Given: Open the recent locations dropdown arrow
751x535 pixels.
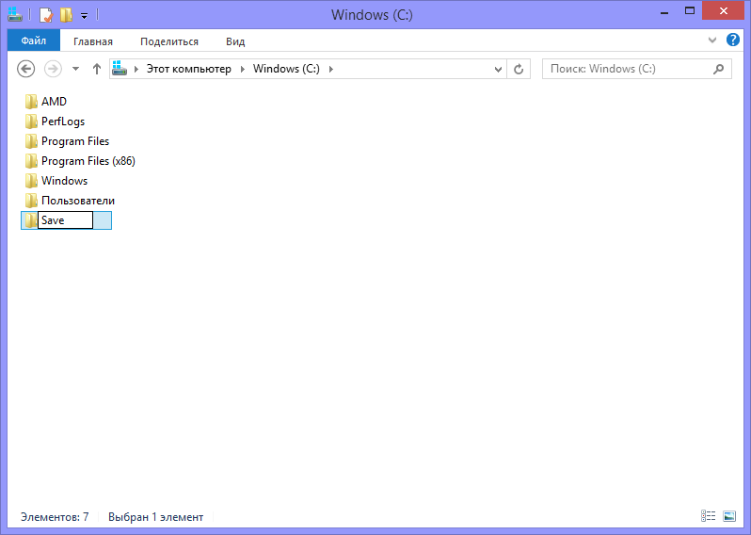Looking at the screenshot, I should pyautogui.click(x=75, y=69).
